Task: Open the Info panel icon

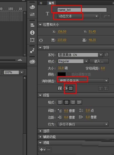Action: [32, 32]
